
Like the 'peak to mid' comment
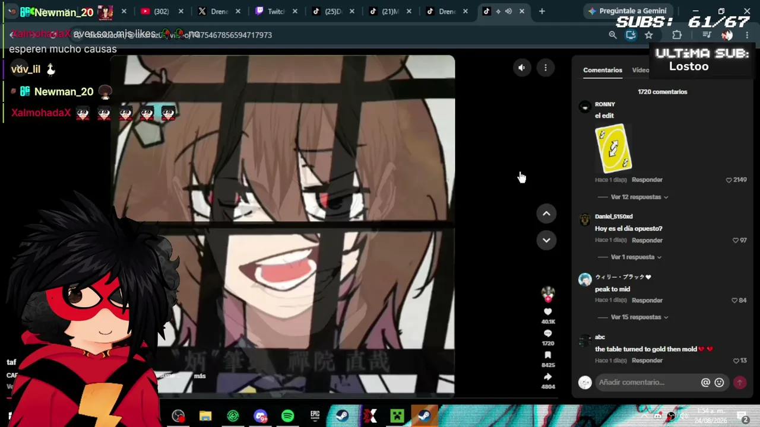735,301
